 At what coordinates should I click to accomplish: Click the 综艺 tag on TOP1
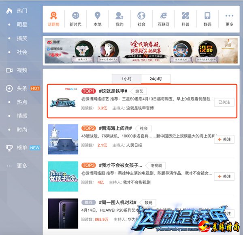click(x=139, y=91)
